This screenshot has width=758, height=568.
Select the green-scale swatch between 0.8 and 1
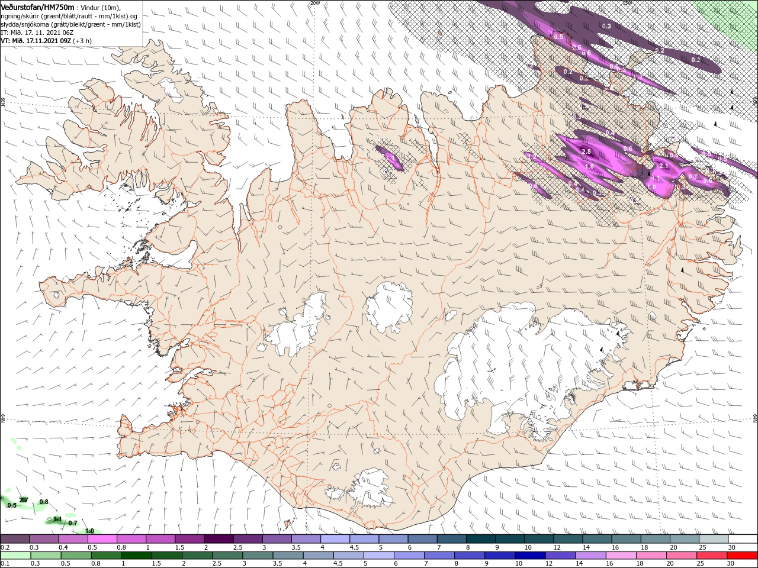click(x=106, y=556)
